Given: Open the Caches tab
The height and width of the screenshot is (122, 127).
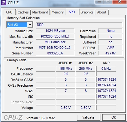Looking at the screenshot, I should point(23,12).
